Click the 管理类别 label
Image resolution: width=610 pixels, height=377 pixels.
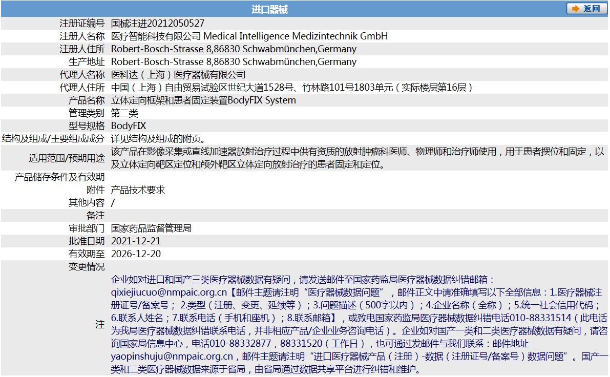(x=87, y=113)
